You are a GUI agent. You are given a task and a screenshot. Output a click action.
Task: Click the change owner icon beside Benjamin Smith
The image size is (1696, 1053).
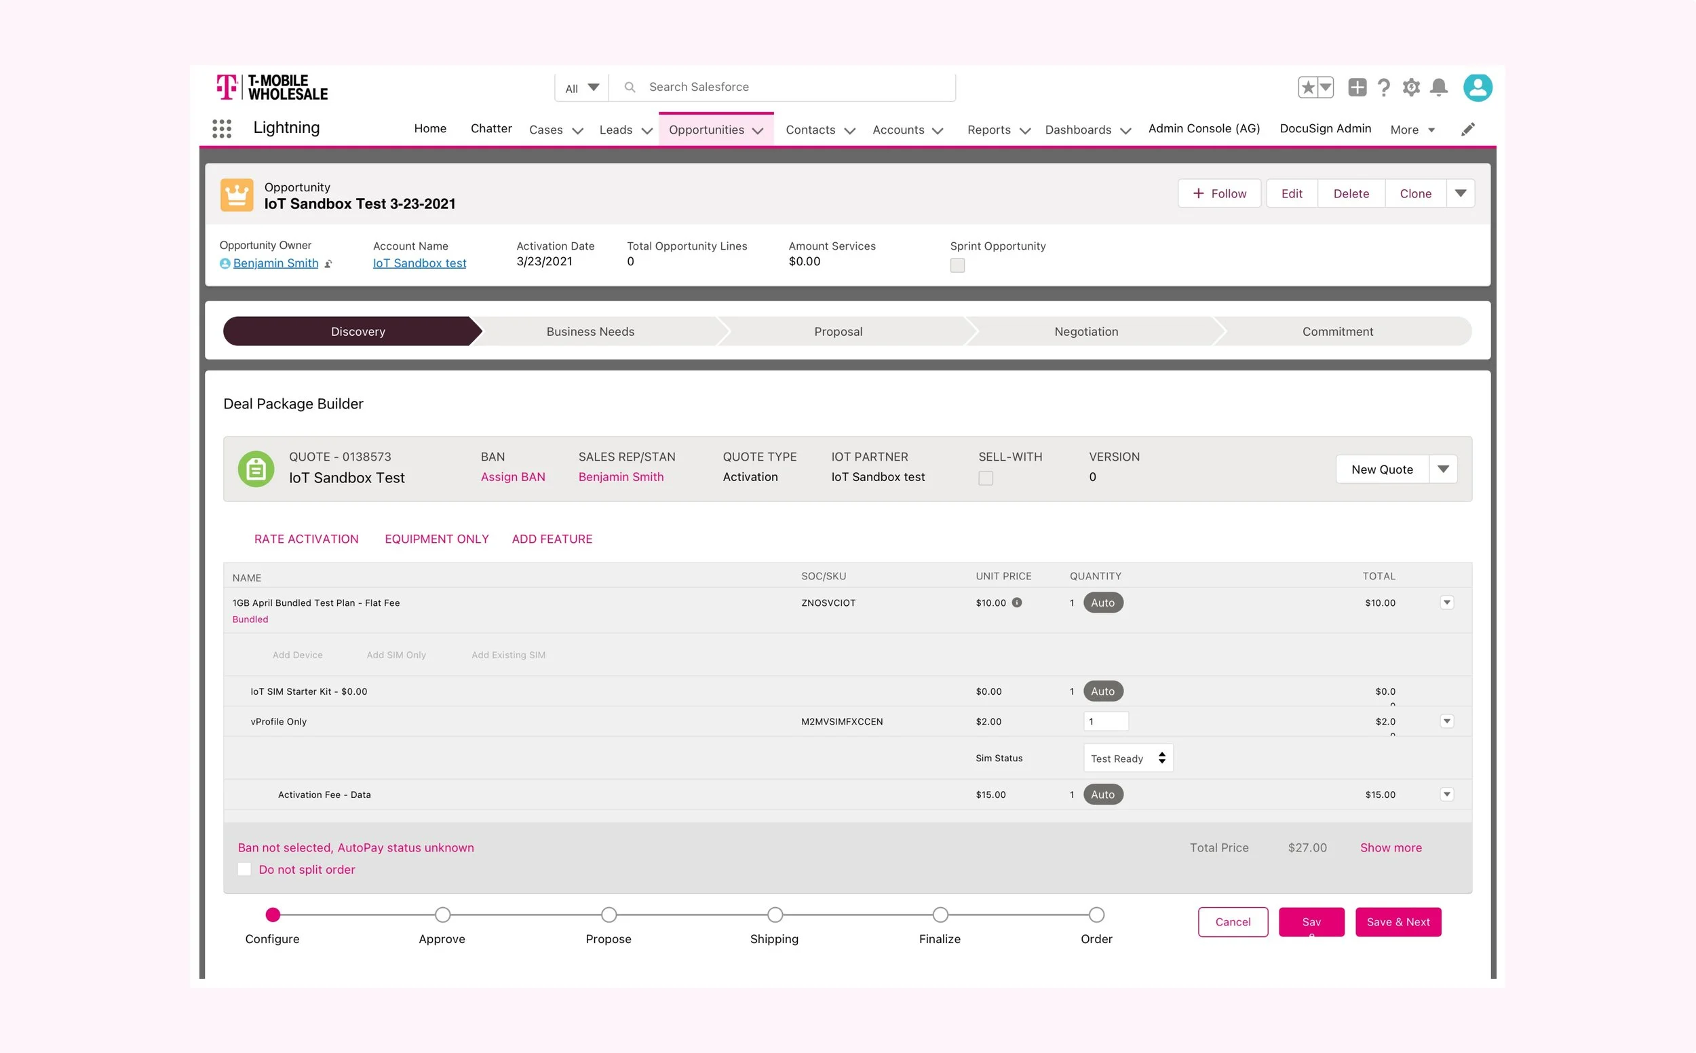(x=328, y=264)
